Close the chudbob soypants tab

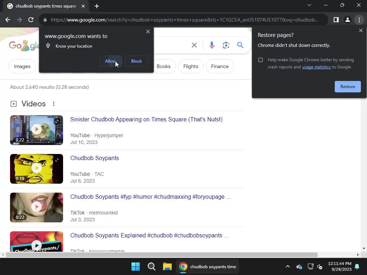pos(83,6)
